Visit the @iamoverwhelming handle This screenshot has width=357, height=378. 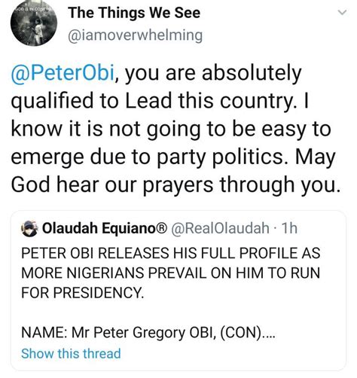135,35
